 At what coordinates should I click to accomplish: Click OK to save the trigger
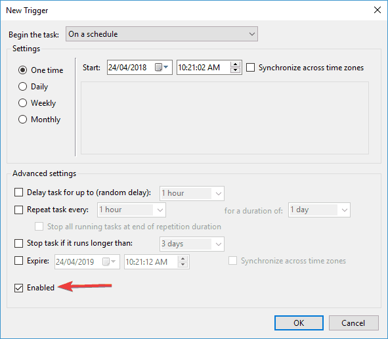pyautogui.click(x=299, y=323)
